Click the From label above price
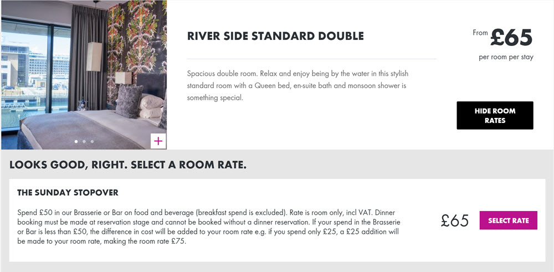 tap(480, 33)
